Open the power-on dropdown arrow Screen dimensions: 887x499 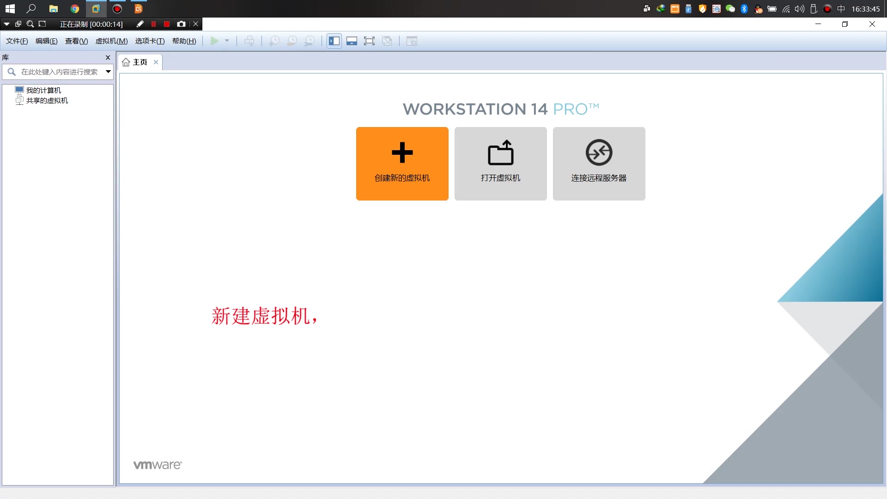pyautogui.click(x=227, y=41)
